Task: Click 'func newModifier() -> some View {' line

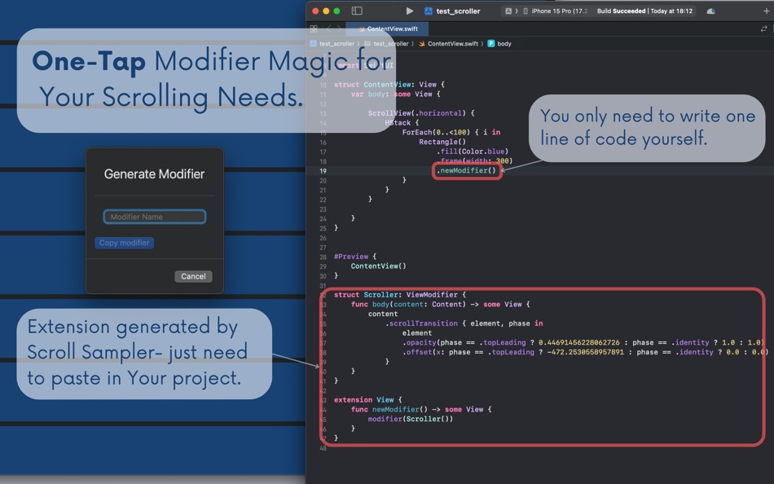Action: click(421, 409)
